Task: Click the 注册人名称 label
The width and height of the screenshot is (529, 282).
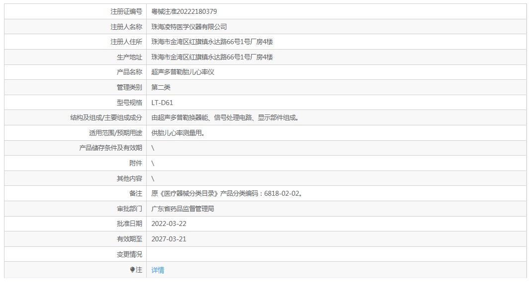Action: [126, 27]
